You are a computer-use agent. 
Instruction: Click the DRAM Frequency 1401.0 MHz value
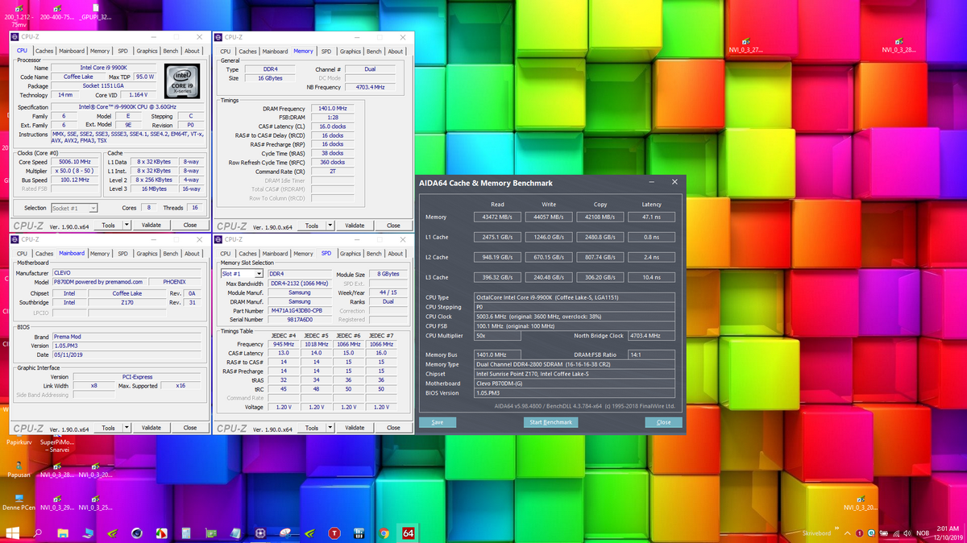[x=332, y=108]
